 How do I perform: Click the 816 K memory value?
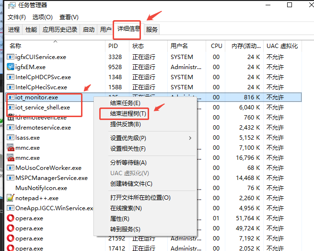click(252, 97)
